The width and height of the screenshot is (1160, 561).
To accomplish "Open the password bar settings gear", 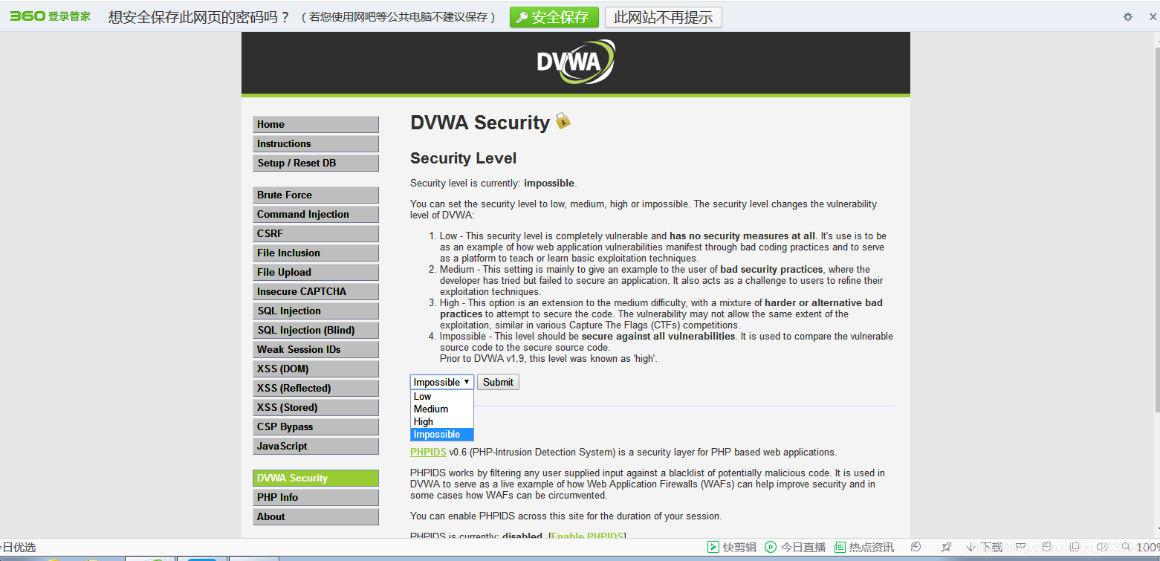I will [x=1128, y=17].
